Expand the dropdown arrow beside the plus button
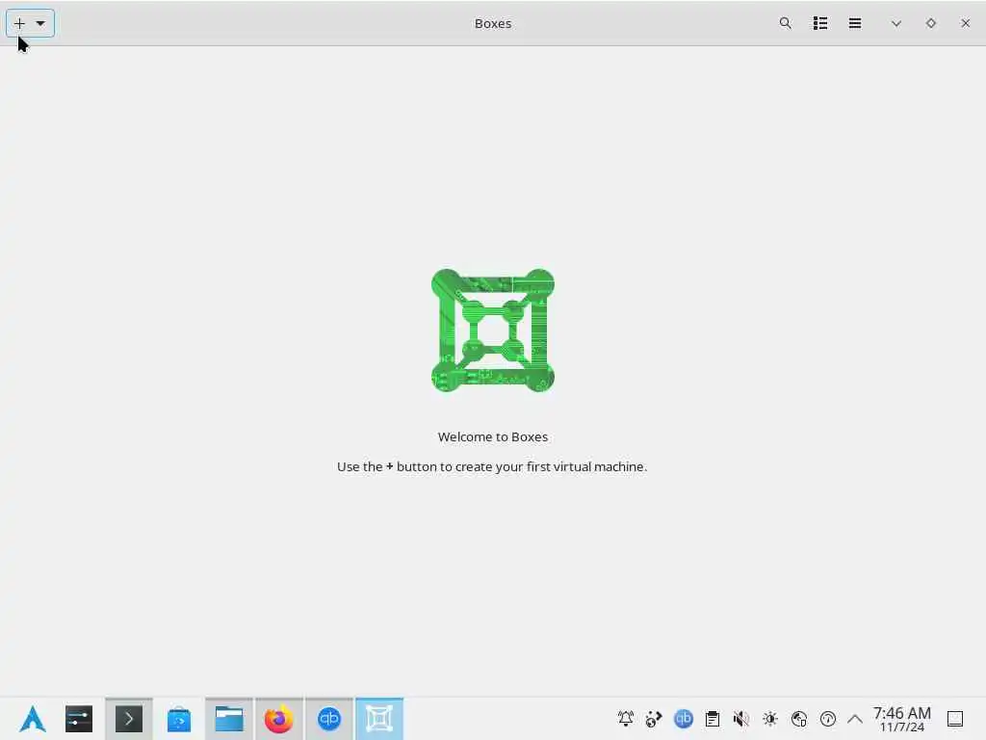 coord(40,23)
